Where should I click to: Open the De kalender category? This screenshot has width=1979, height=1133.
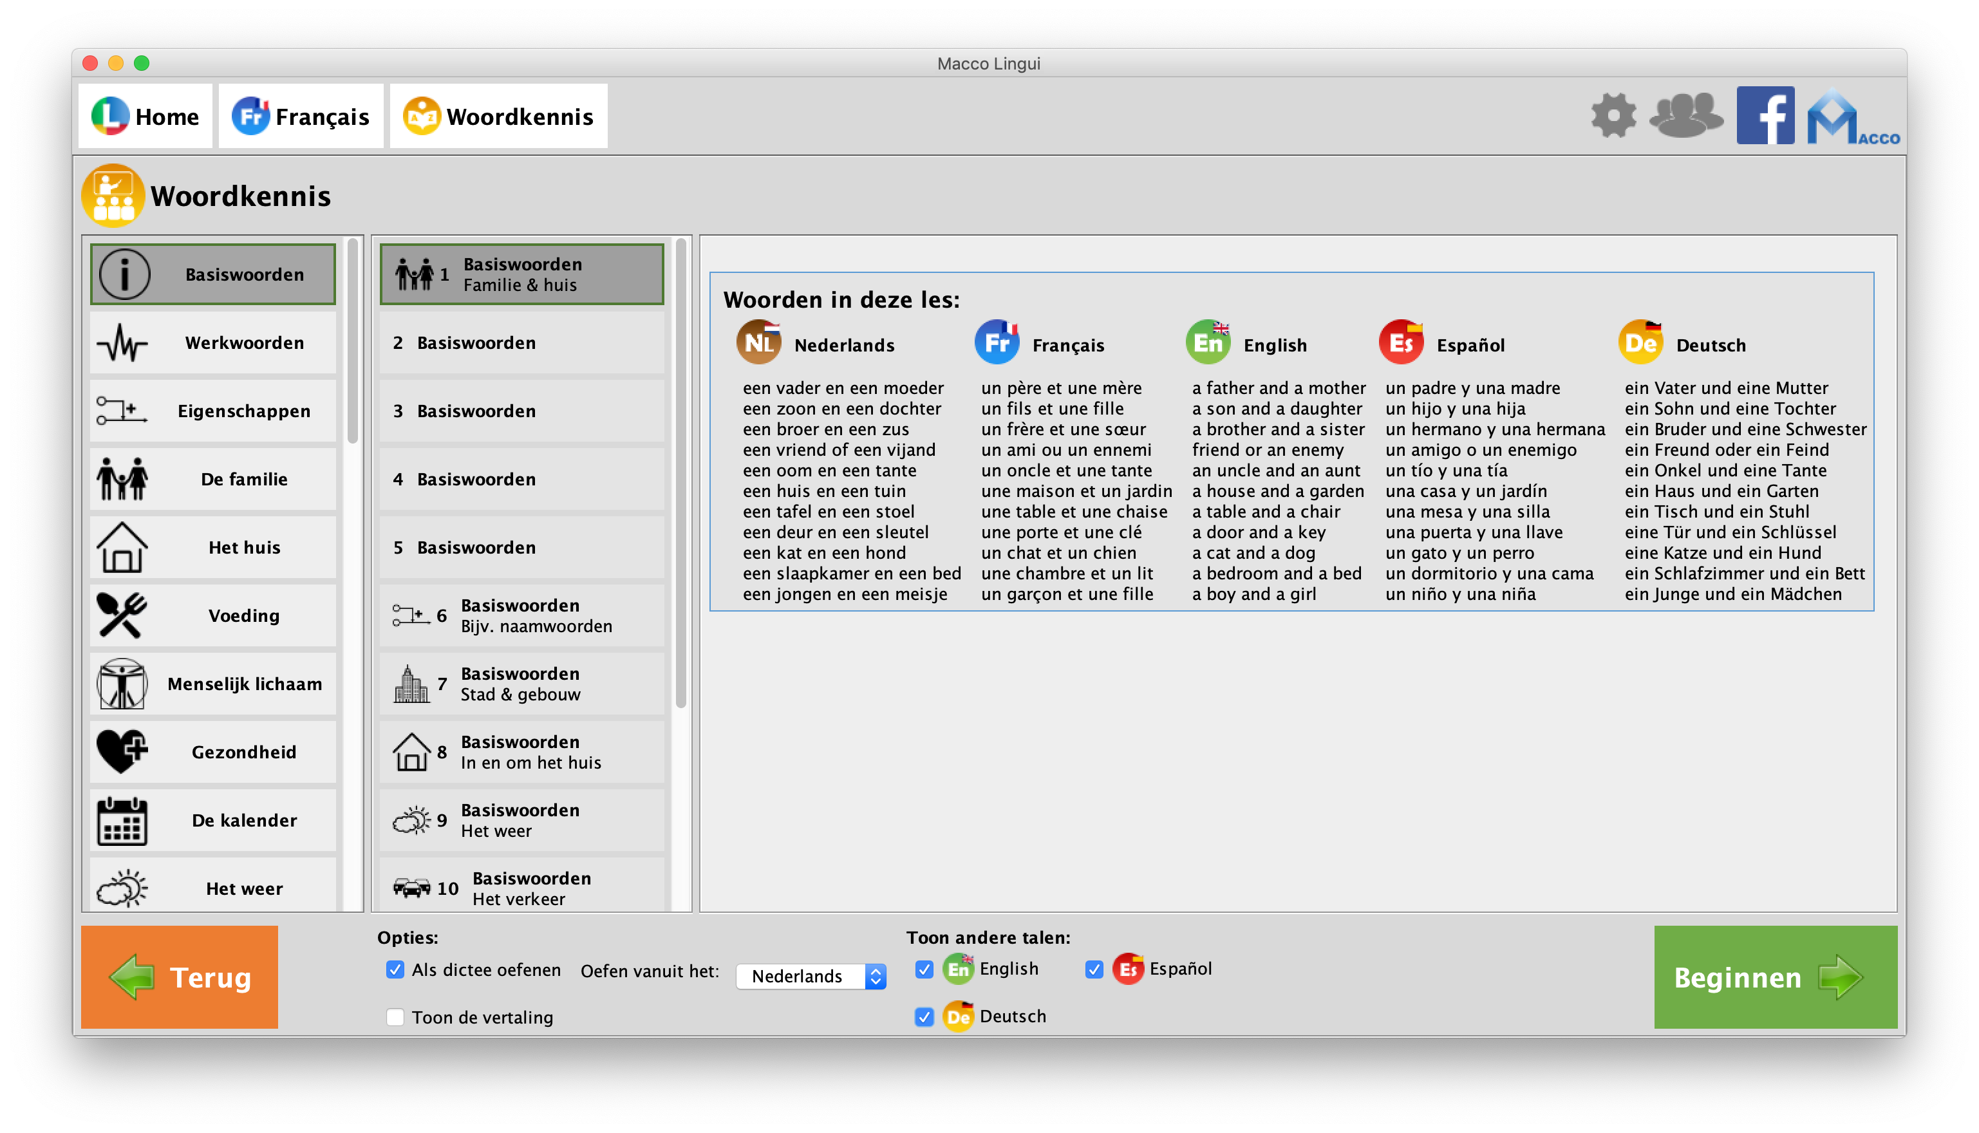click(x=212, y=820)
